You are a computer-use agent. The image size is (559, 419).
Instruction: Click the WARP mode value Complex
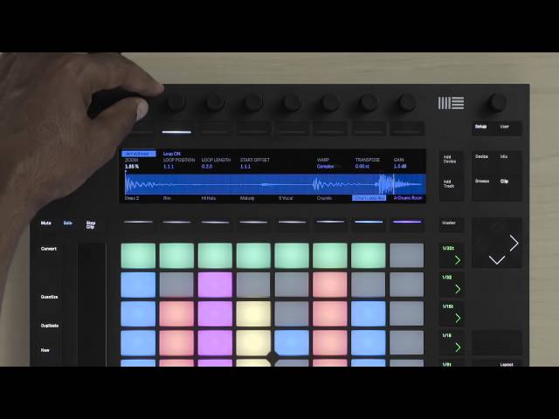326,166
